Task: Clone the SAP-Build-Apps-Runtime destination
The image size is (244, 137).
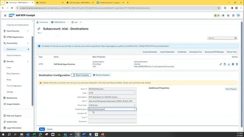Action: click(x=225, y=64)
